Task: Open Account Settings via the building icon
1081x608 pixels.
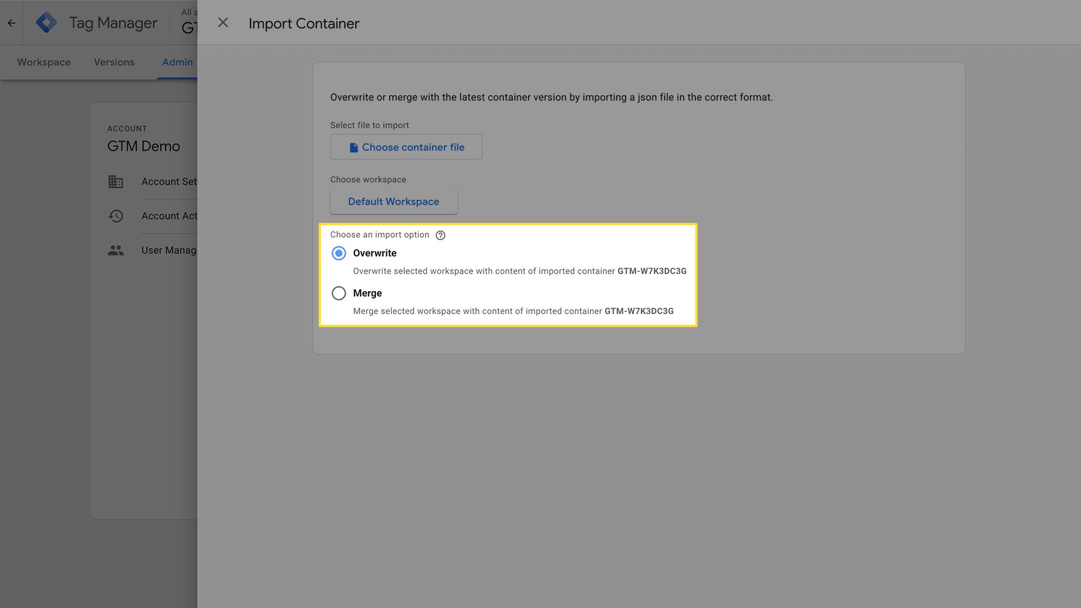Action: 115,181
